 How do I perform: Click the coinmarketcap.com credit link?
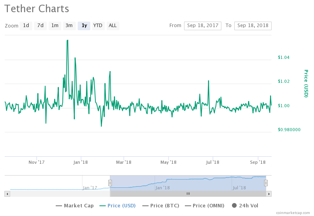point(293,212)
